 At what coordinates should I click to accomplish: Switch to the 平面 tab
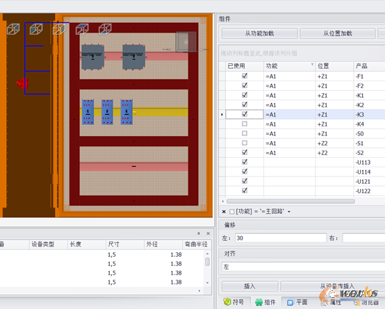pyautogui.click(x=297, y=302)
